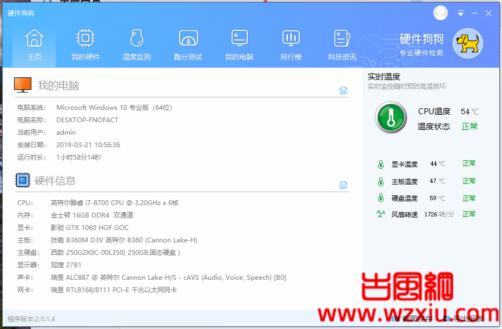Click 实时温度 panel heading
The width and height of the screenshot is (502, 329).
[384, 77]
